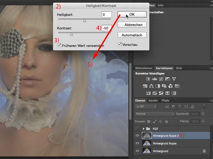Viewport: 213px width, 159px height.
Task: Click the Fläche 100% fill field
Action: [x=195, y=121]
